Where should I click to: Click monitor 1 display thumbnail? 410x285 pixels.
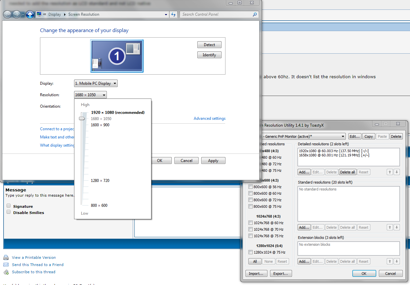coord(117,56)
